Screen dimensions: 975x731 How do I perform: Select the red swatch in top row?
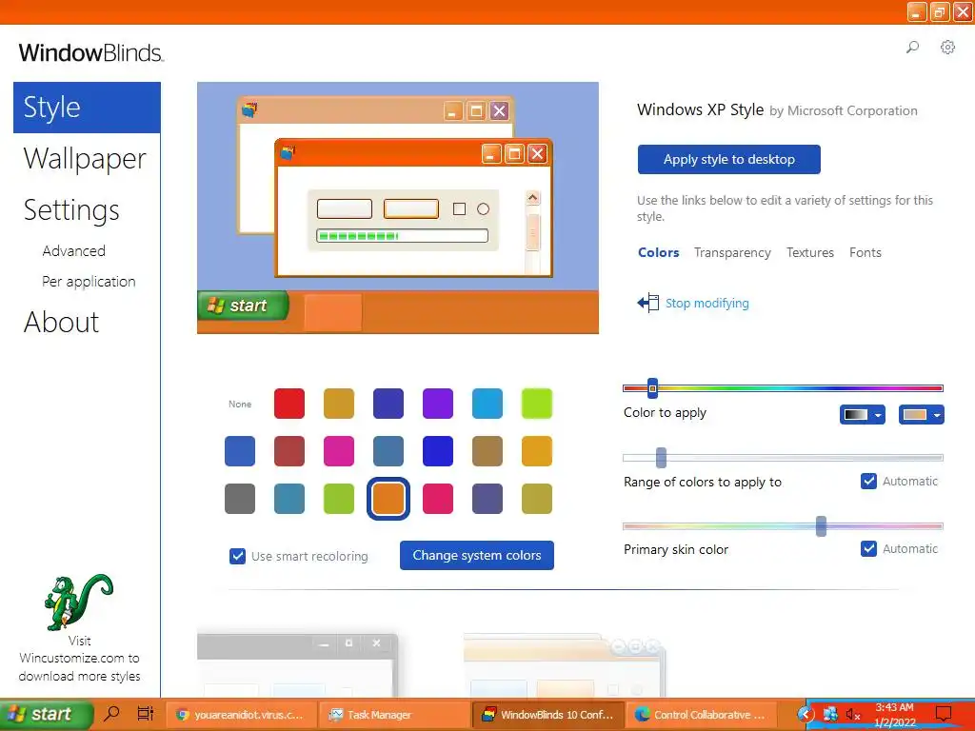click(x=289, y=404)
